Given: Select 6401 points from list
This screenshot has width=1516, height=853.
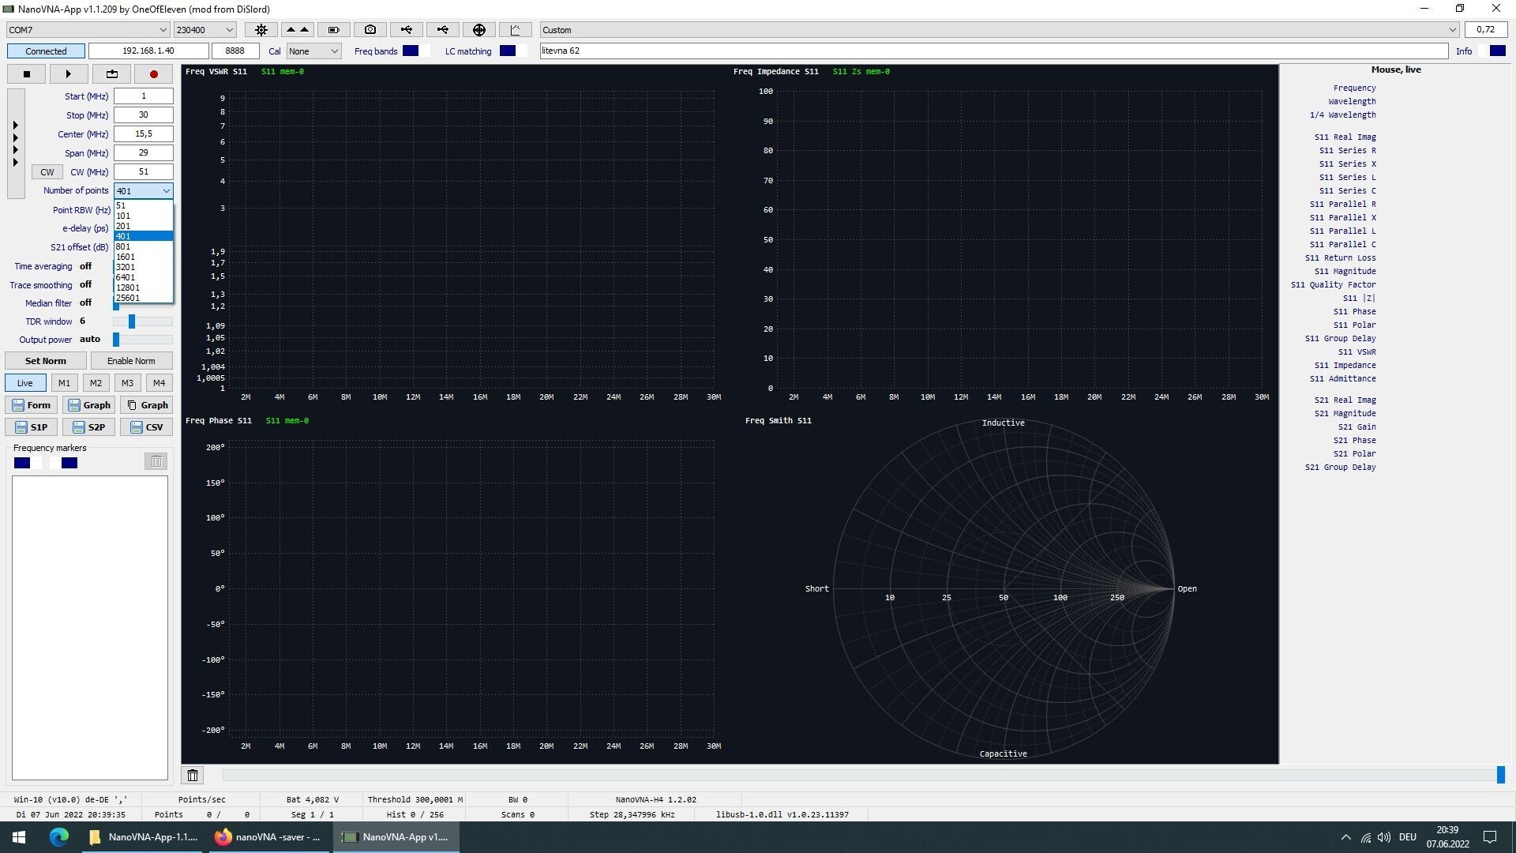Looking at the screenshot, I should click(144, 277).
